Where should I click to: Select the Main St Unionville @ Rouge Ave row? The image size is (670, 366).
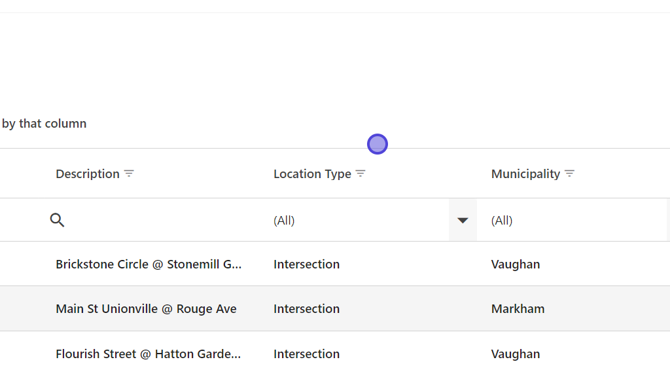tap(146, 309)
